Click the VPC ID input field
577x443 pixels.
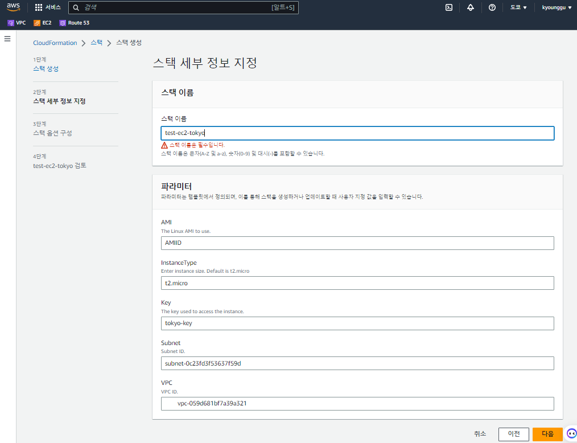pyautogui.click(x=357, y=404)
